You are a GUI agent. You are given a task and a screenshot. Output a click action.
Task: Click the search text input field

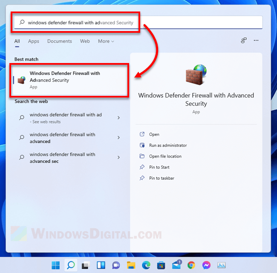click(x=138, y=22)
